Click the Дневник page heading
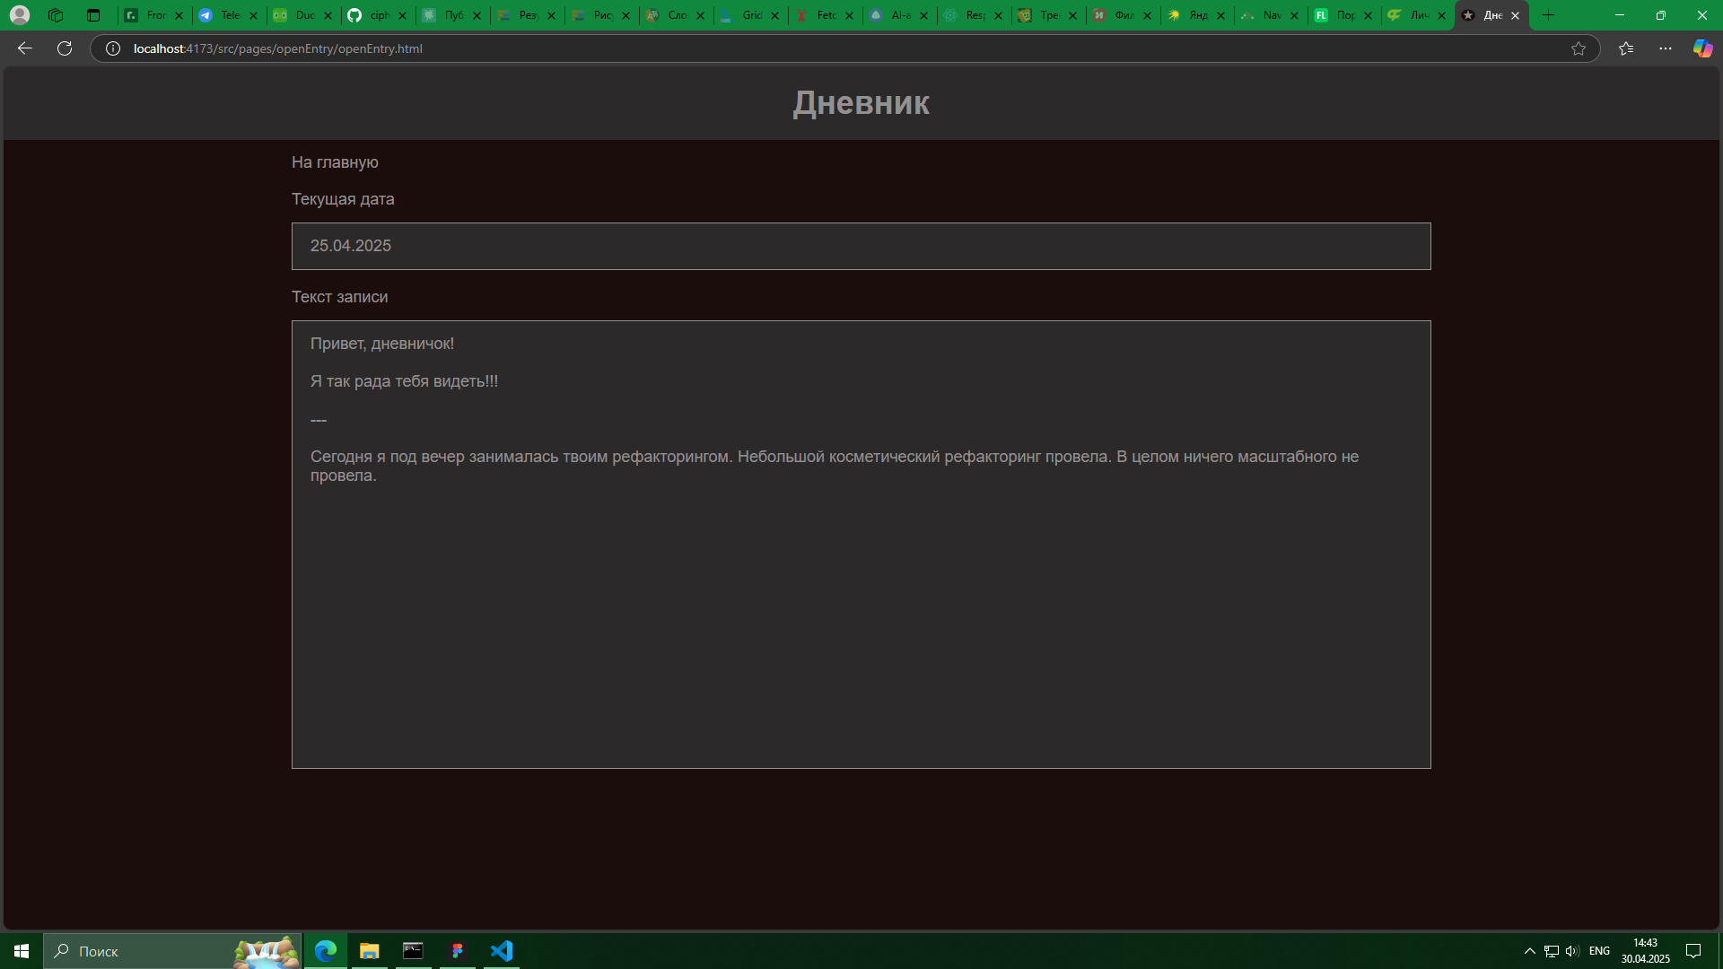The width and height of the screenshot is (1723, 969). click(x=861, y=102)
